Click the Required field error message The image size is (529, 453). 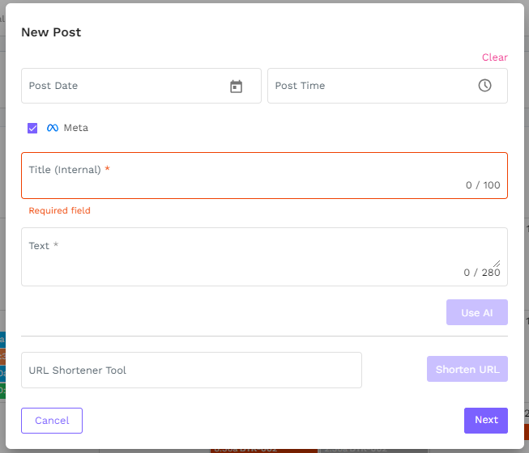(x=60, y=211)
